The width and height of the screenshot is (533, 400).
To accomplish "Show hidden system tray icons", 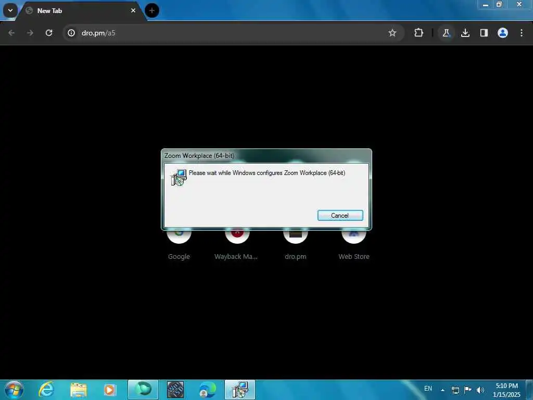I will [442, 390].
